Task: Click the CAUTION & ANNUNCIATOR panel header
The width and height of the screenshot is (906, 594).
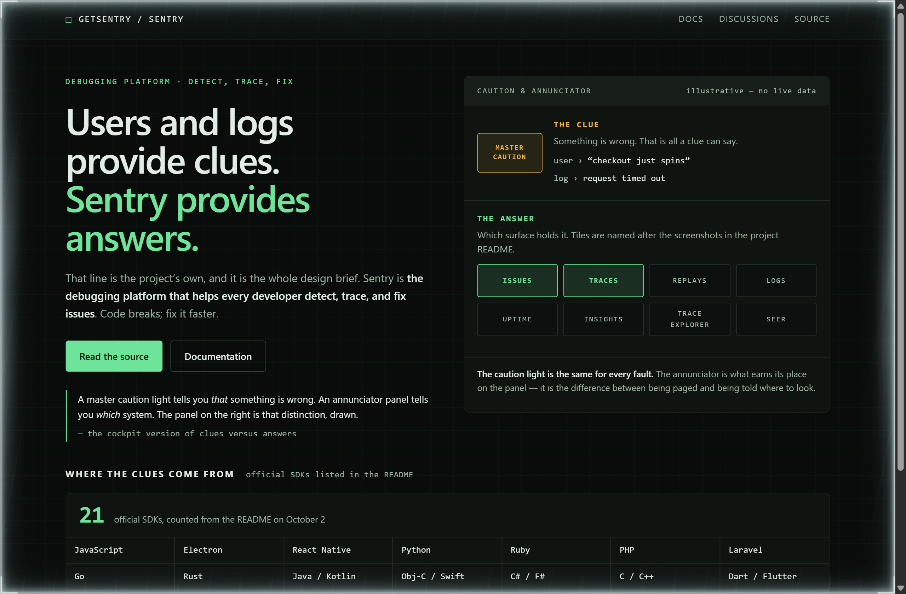Action: coord(647,91)
